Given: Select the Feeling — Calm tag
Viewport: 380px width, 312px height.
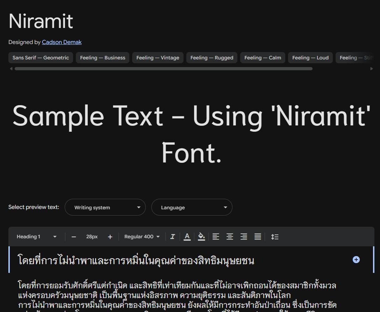Looking at the screenshot, I should [x=263, y=58].
